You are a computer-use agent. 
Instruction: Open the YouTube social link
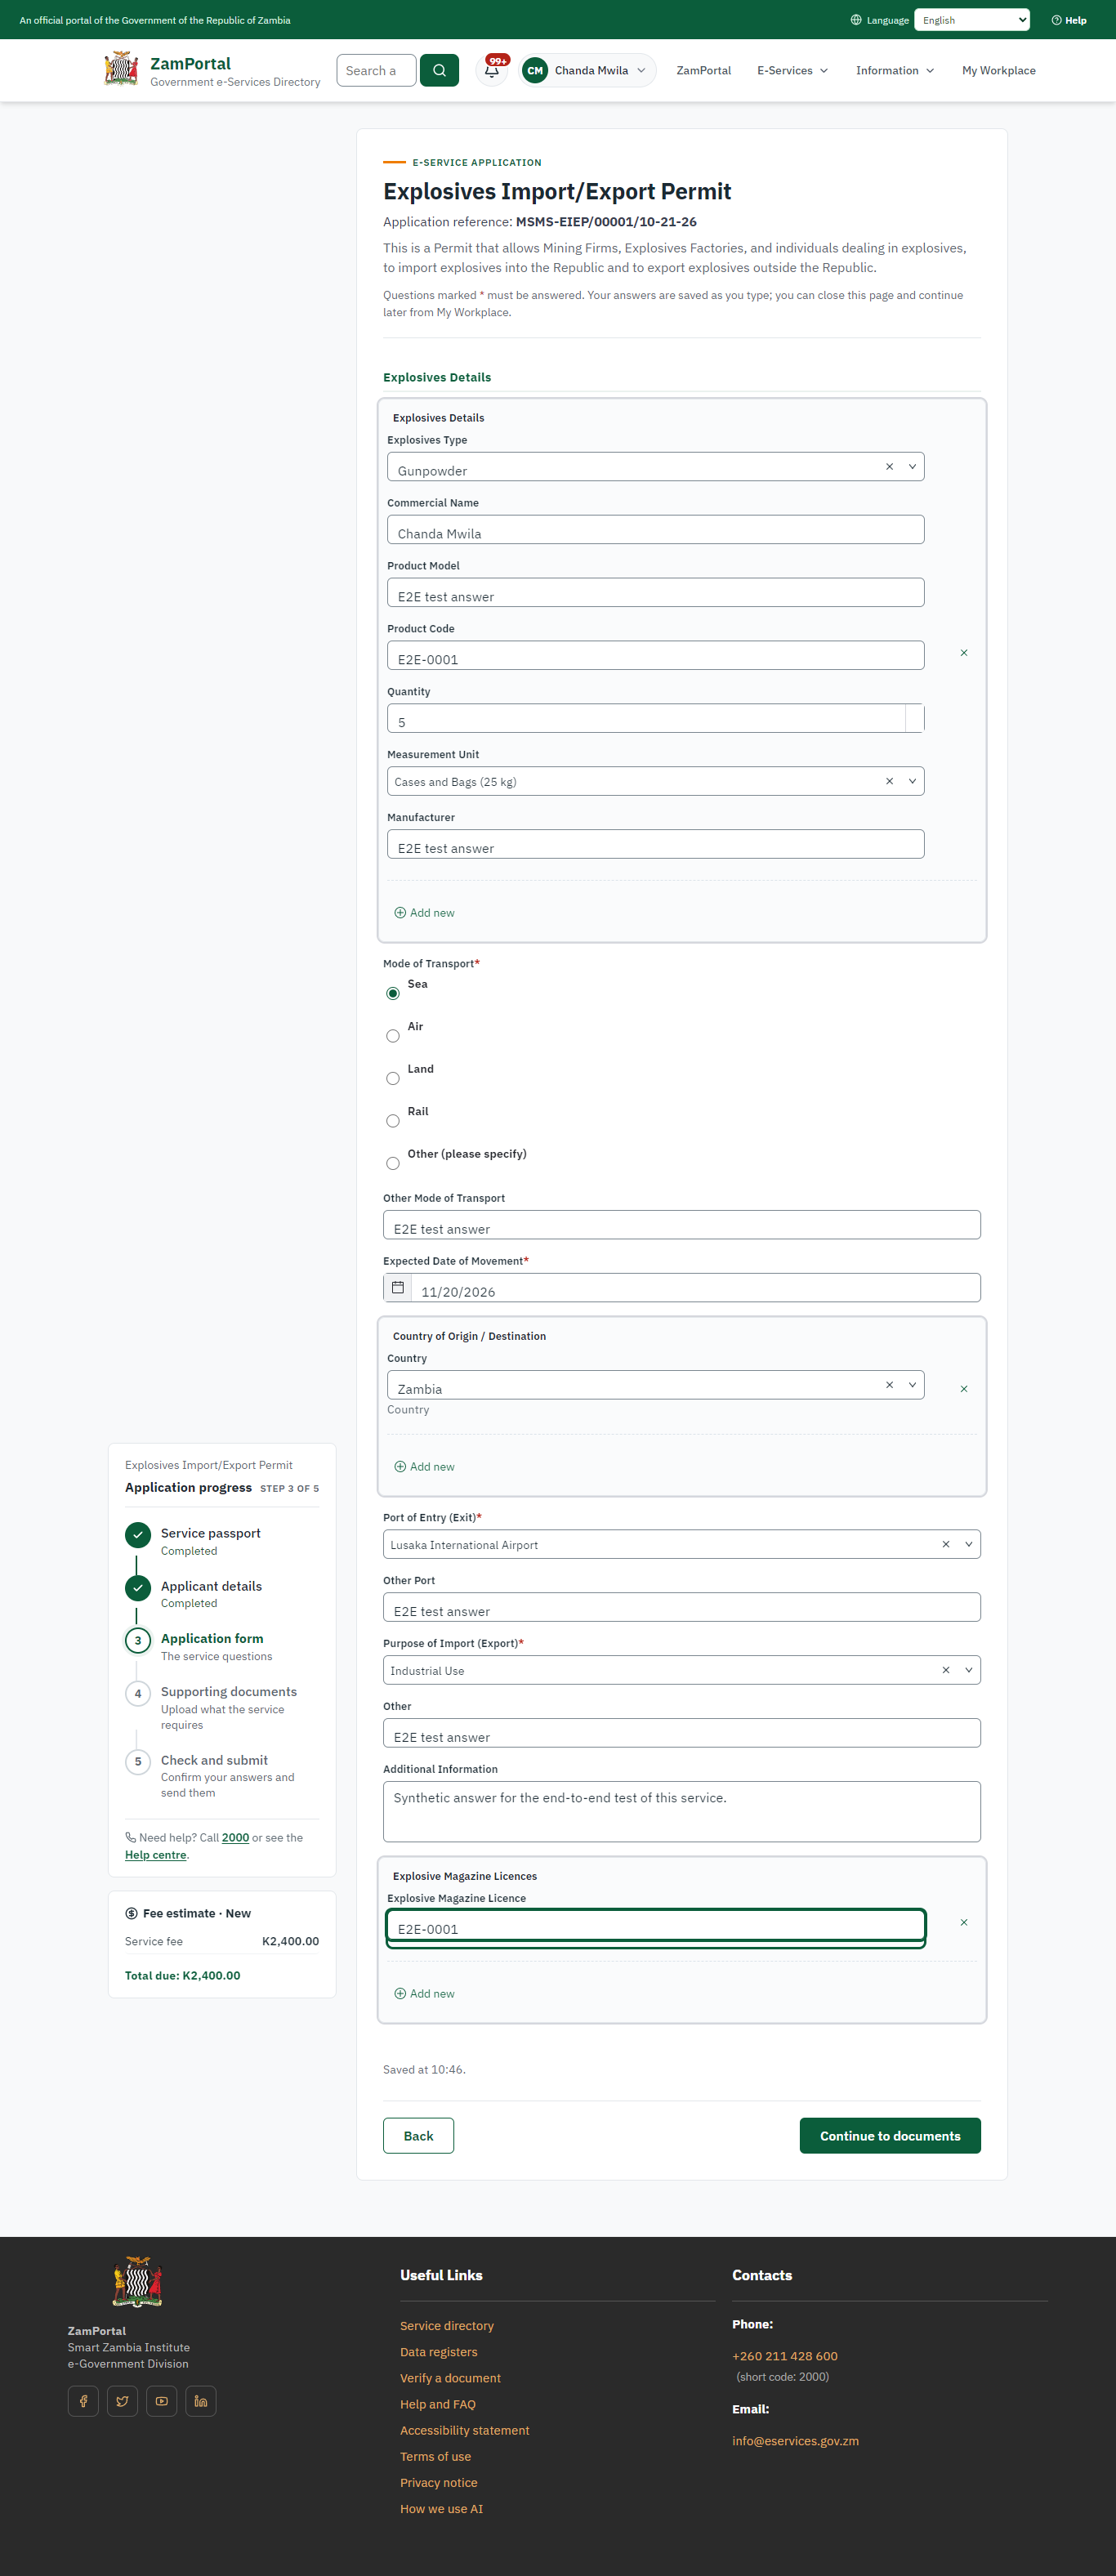161,2401
